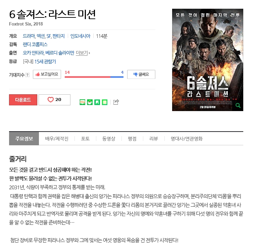Open the 6 솔져스 movie poster thumbnail

pos(207,60)
